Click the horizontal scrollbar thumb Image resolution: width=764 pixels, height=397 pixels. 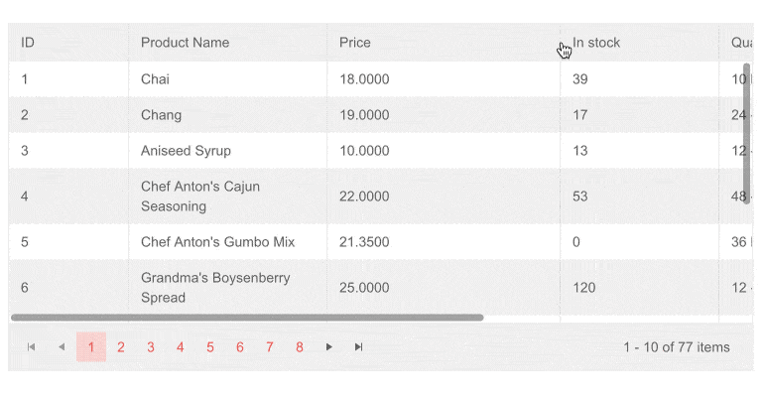(246, 318)
